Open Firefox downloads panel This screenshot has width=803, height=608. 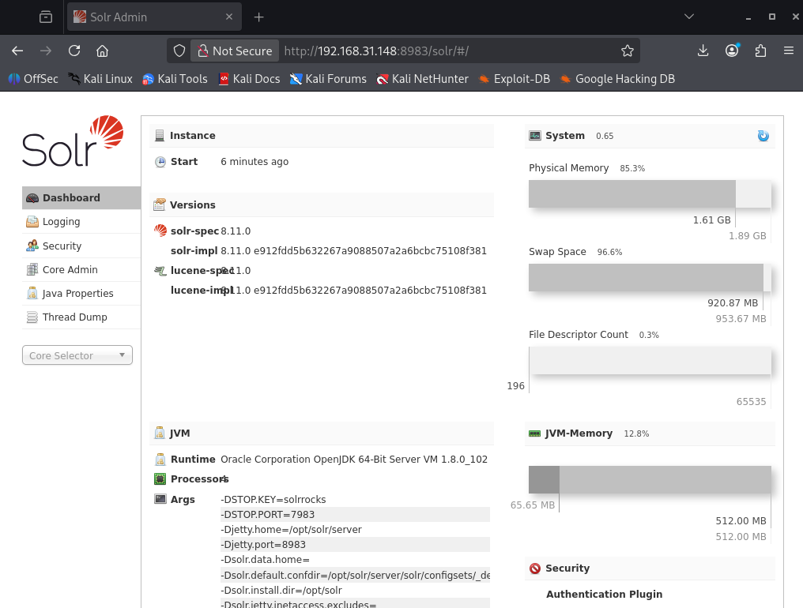pyautogui.click(x=703, y=51)
